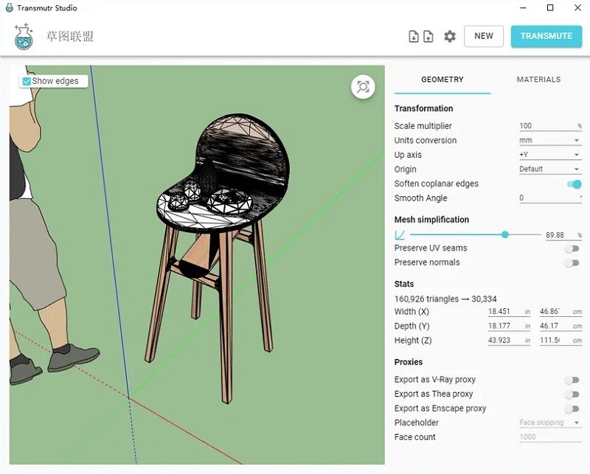Select the GEOMETRY tab
The height and width of the screenshot is (474, 590).
coord(442,80)
